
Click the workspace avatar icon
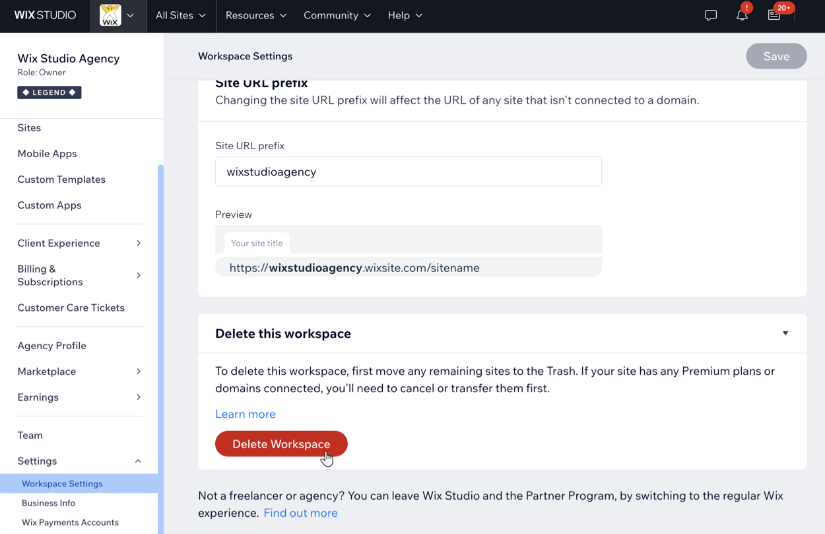coord(110,15)
